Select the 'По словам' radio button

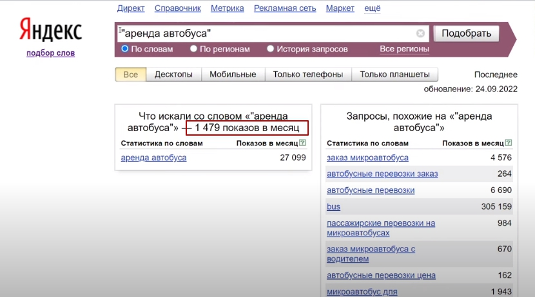125,49
